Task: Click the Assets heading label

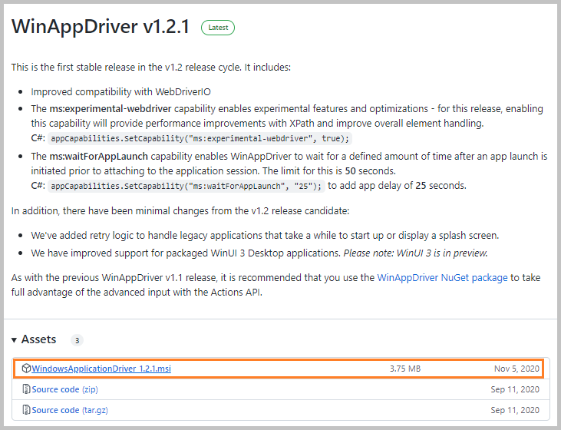Action: coord(38,339)
